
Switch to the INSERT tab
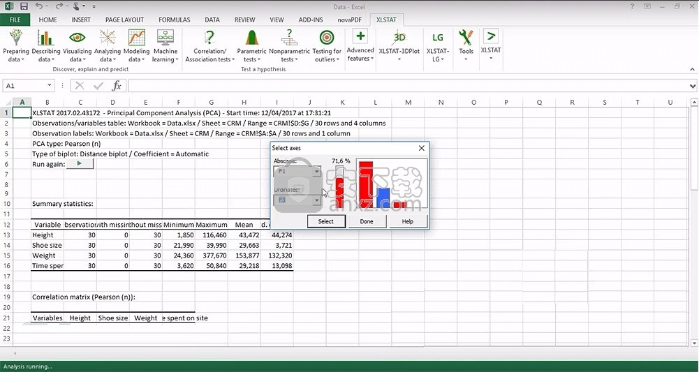pyautogui.click(x=81, y=20)
